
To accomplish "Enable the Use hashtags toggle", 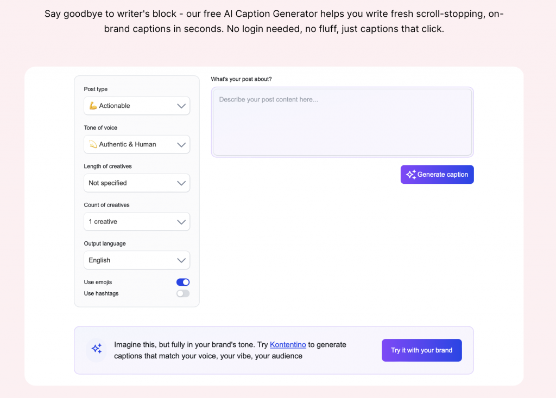I will point(183,293).
